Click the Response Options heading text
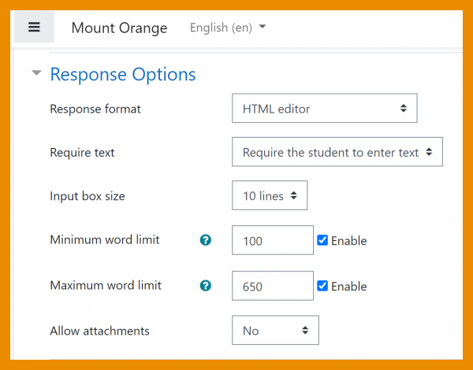This screenshot has width=473, height=370. [123, 75]
